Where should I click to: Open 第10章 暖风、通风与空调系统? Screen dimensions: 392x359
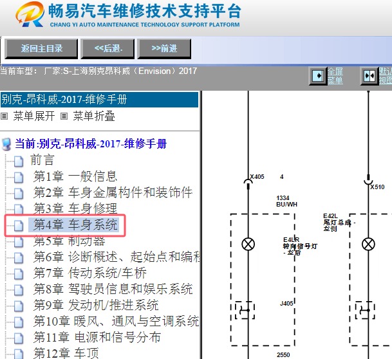coord(117,321)
